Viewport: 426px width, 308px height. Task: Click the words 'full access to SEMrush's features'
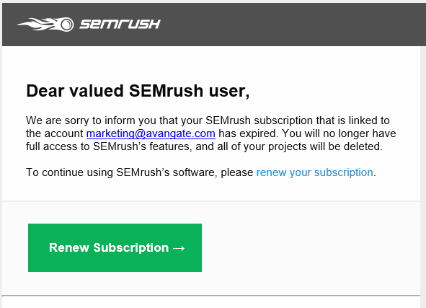pos(109,146)
